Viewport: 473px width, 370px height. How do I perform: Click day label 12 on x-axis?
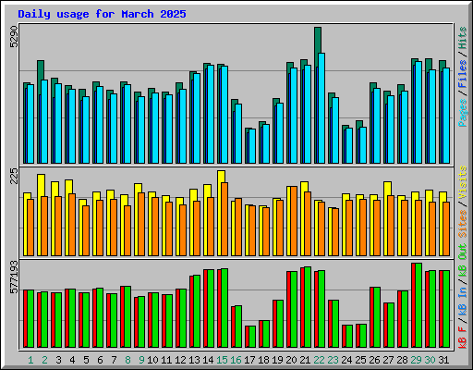[x=180, y=360]
